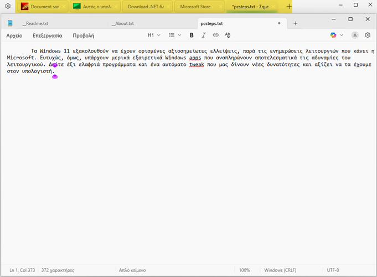The height and width of the screenshot is (277, 377).
Task: Switch to the __Readme.txt tab
Action: tap(35, 24)
